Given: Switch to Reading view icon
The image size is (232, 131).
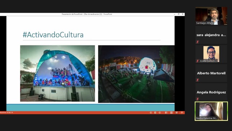Looking at the screenshot, I should point(177,113).
